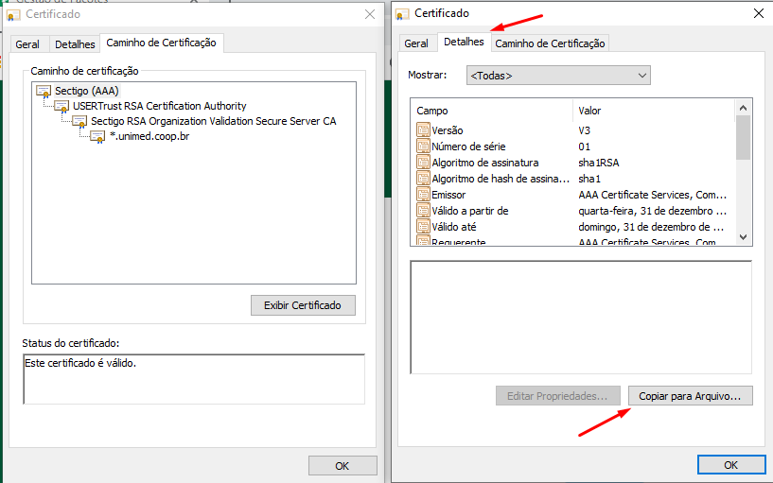Click icon beside Sectigo RSA Organization Validation CA
773x483 pixels.
79,122
